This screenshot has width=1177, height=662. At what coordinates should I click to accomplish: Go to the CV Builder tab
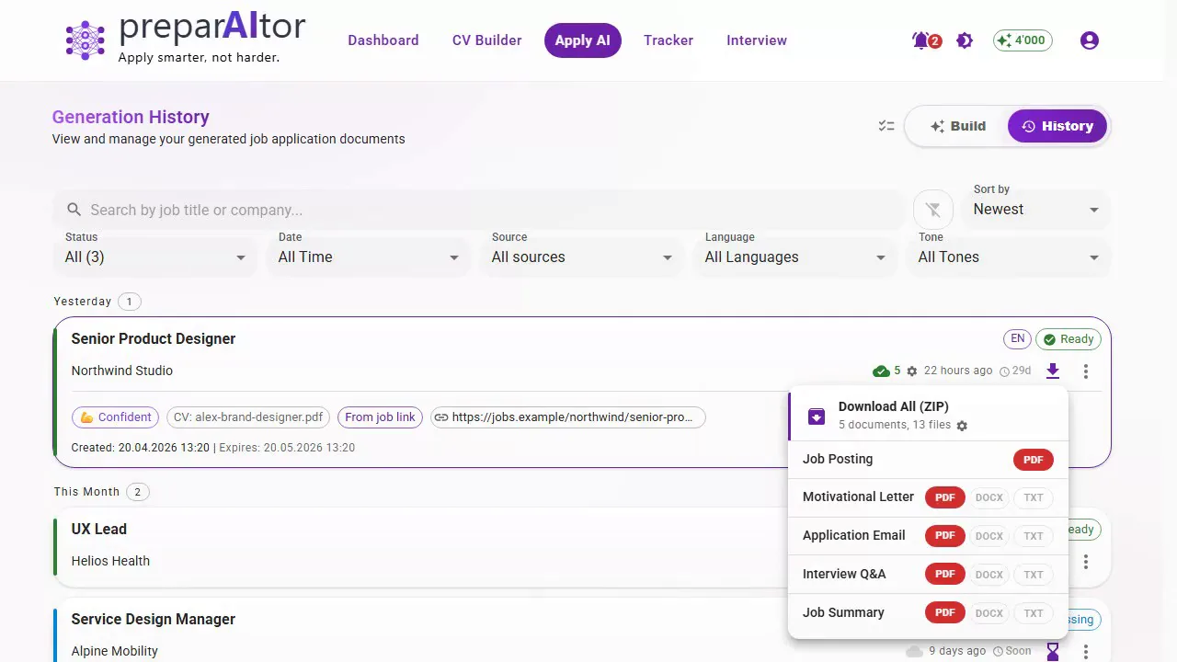tap(487, 40)
